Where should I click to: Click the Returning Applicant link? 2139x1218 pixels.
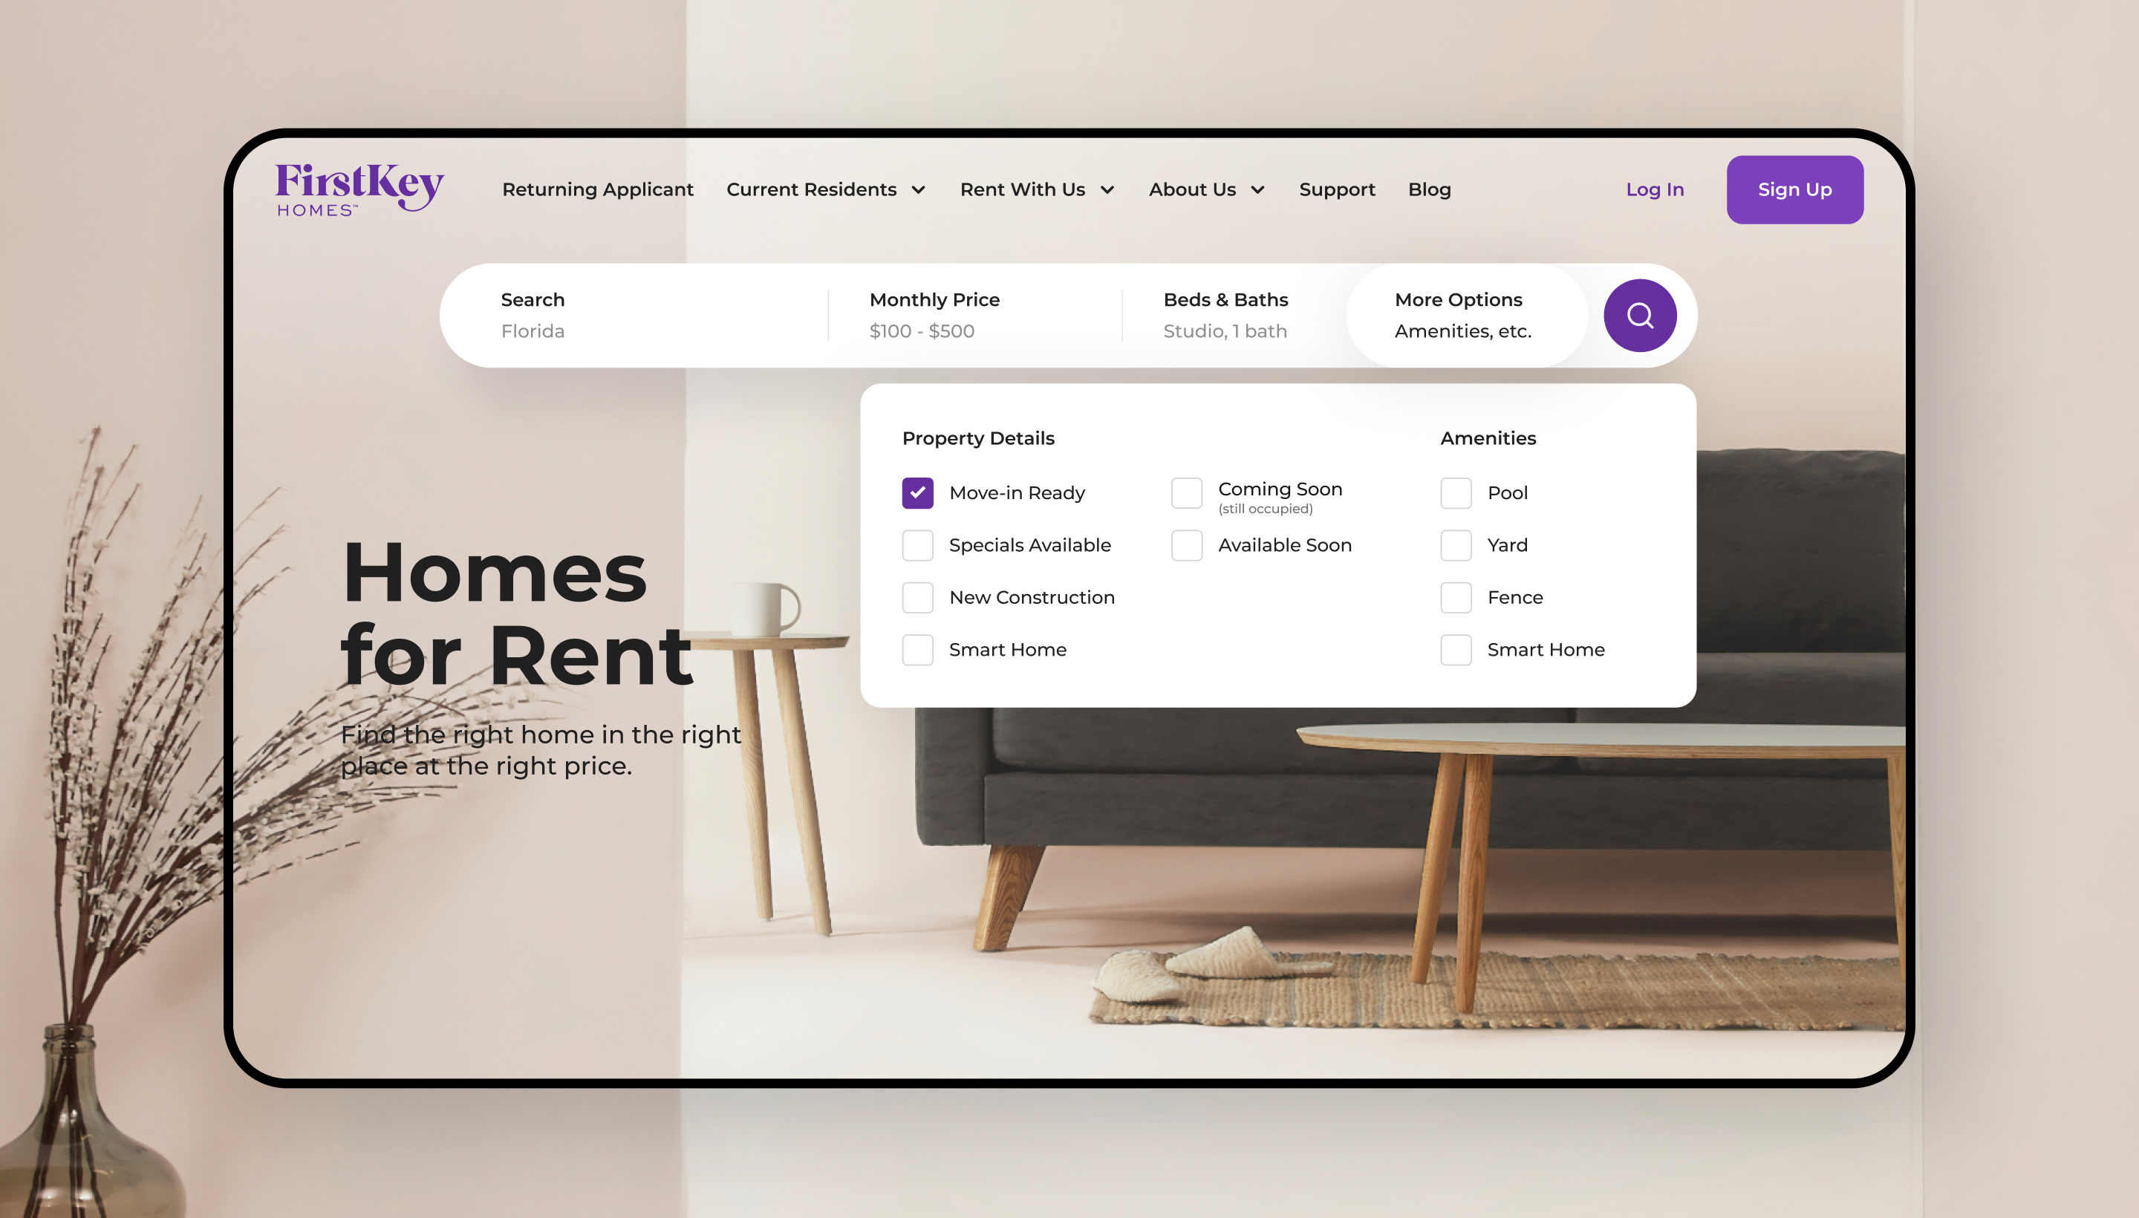point(596,189)
